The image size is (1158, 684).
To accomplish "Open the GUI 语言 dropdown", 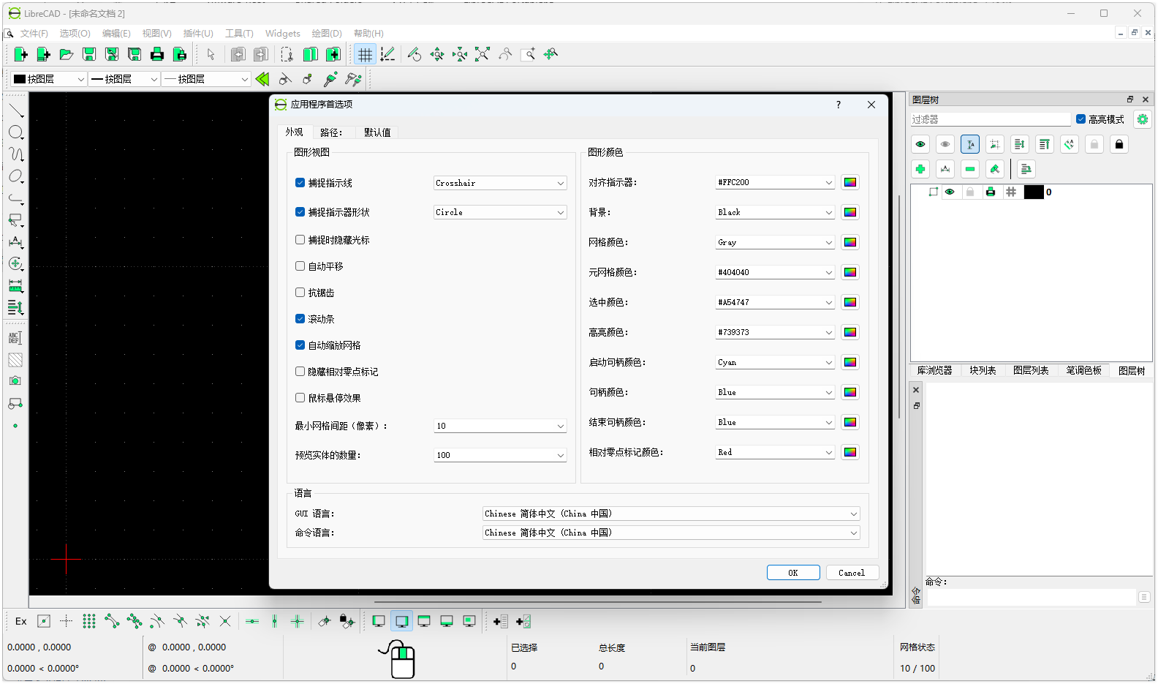I will pyautogui.click(x=671, y=514).
